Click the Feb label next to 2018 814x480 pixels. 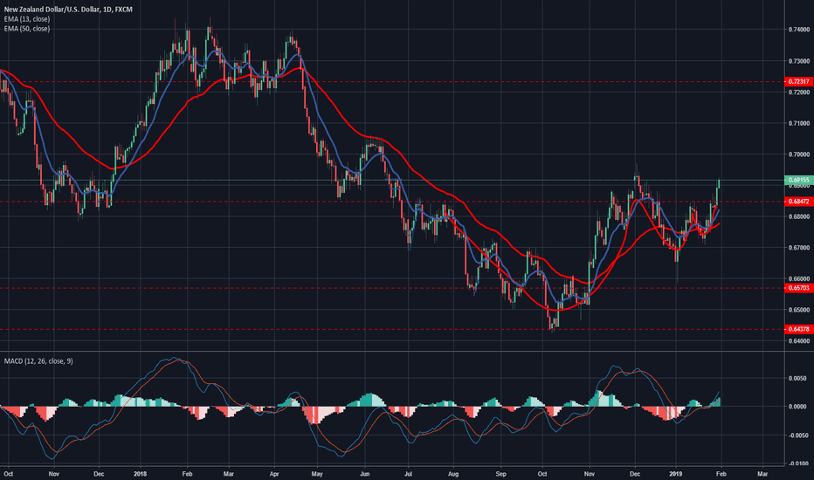[x=188, y=474]
